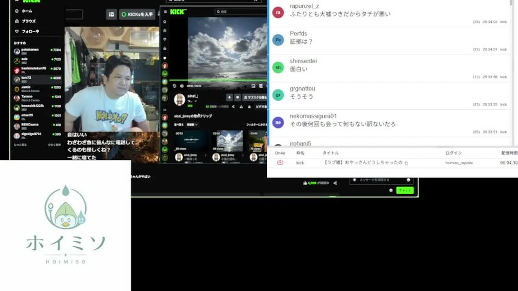The image size is (518, 291).
Task: Click the KICK logo in inner window
Action: [x=178, y=12]
